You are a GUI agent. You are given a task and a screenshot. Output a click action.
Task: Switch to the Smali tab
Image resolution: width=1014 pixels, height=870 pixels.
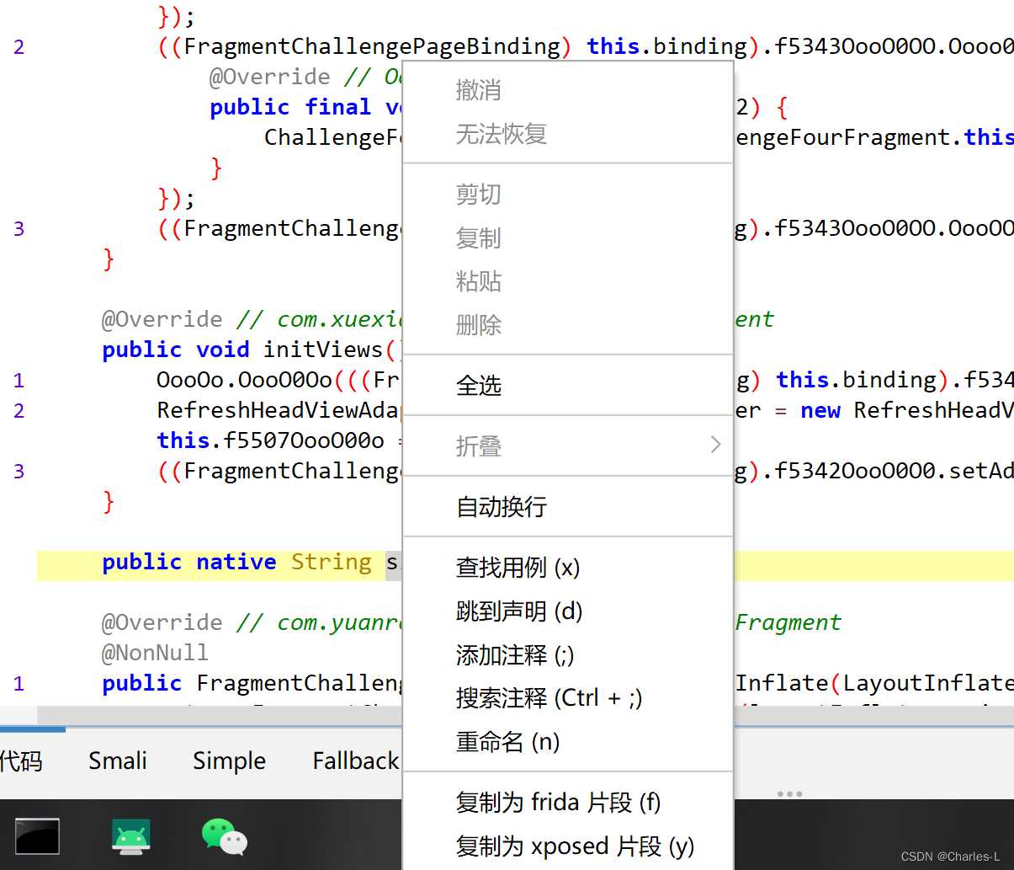coord(117,761)
